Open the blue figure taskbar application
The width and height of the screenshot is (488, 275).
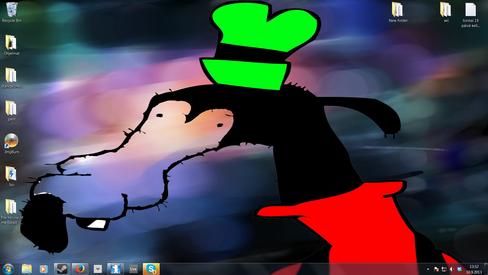tap(115, 269)
